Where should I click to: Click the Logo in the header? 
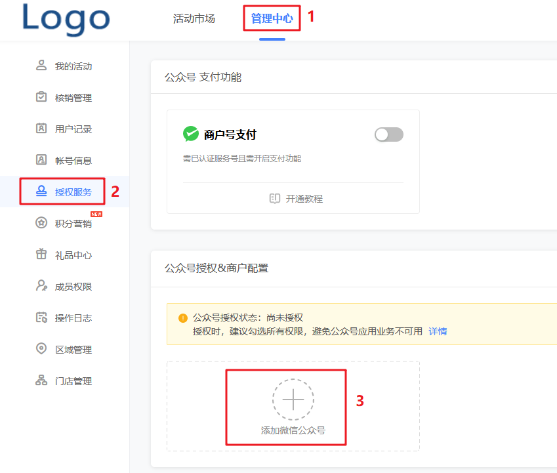pos(66,19)
